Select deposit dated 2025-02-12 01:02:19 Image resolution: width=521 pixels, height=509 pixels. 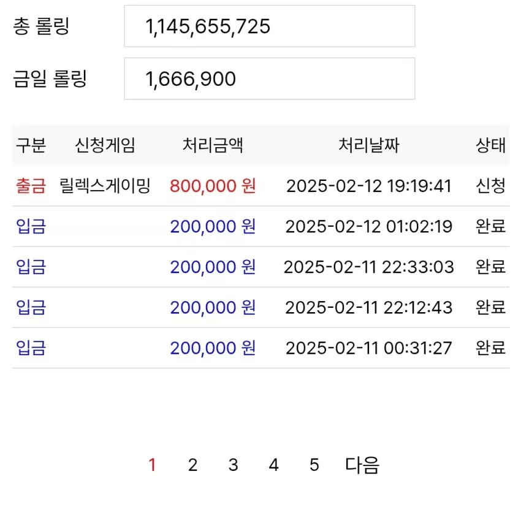pos(261,226)
